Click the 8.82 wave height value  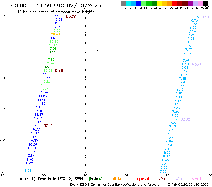tap(179, 93)
